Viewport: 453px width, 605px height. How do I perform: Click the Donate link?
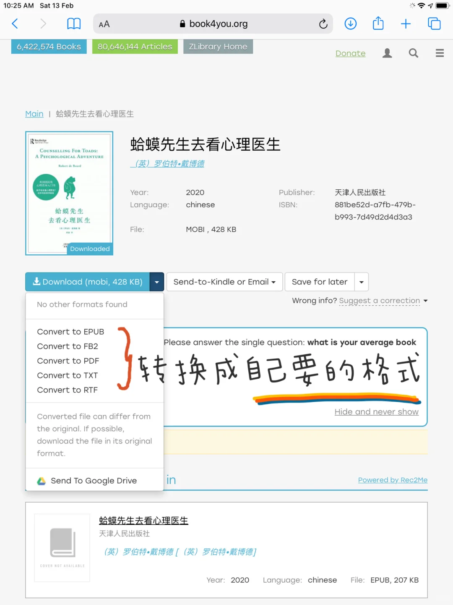coord(350,53)
